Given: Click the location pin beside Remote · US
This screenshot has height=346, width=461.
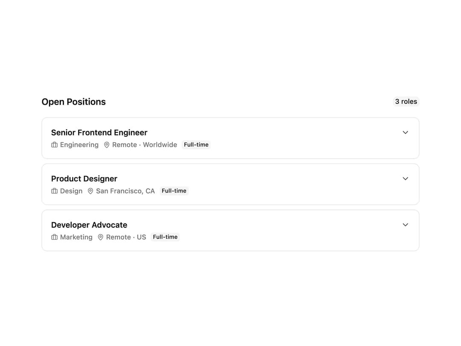Looking at the screenshot, I should tap(101, 237).
